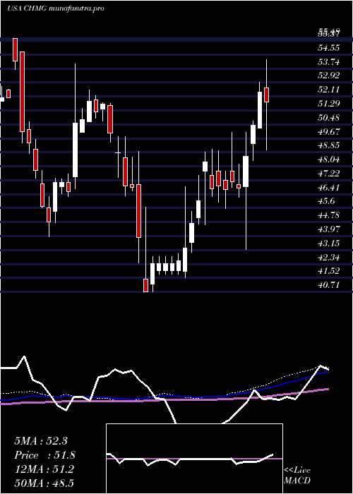Open the Live MACD inset chart panel
The height and width of the screenshot is (494, 353).
tap(194, 459)
